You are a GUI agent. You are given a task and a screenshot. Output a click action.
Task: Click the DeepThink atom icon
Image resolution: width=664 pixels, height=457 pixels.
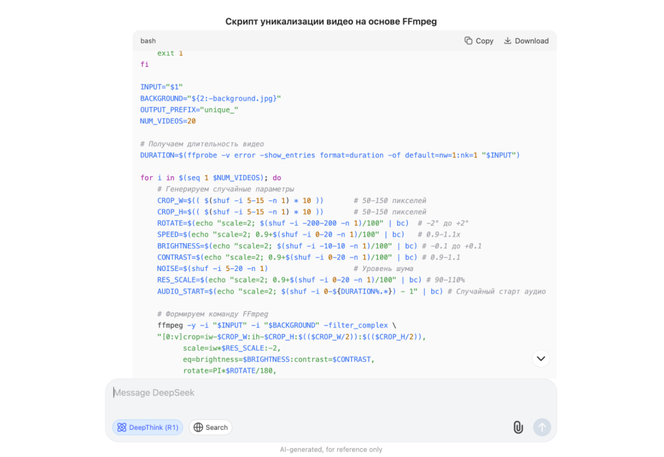point(122,427)
